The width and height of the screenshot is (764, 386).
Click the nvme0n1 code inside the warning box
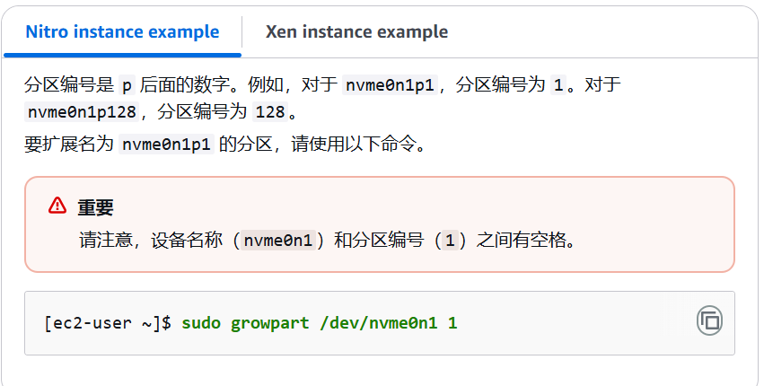(278, 240)
